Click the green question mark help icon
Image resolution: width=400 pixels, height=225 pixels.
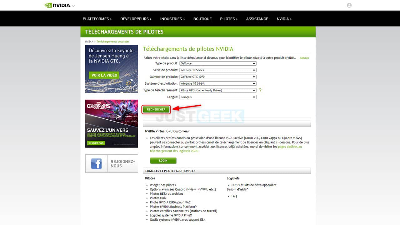260,90
